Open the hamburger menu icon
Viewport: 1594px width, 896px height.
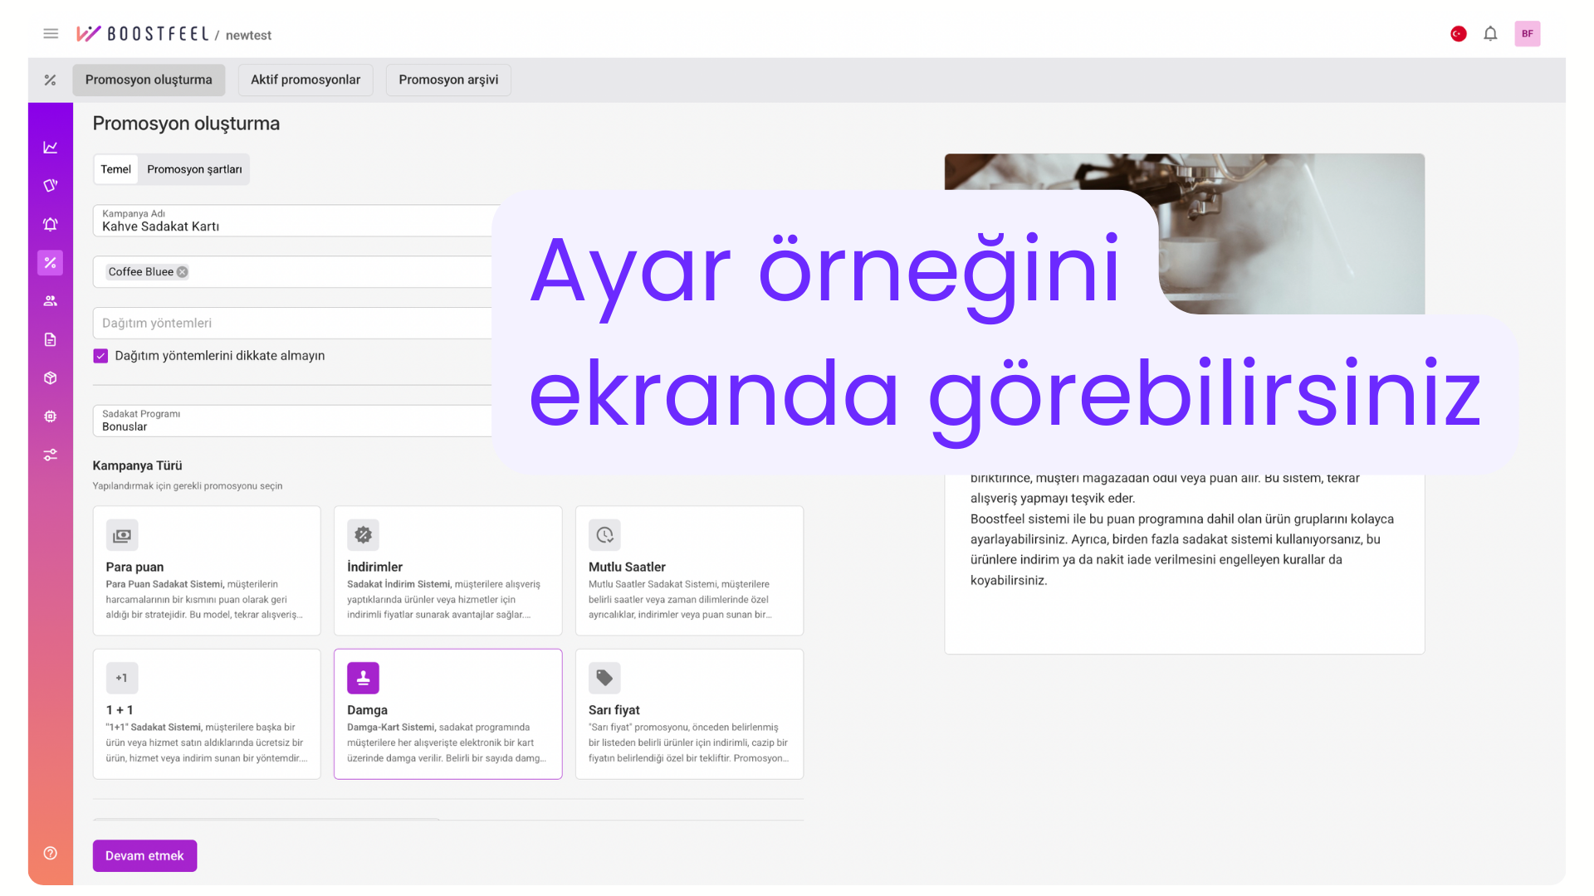click(x=51, y=34)
